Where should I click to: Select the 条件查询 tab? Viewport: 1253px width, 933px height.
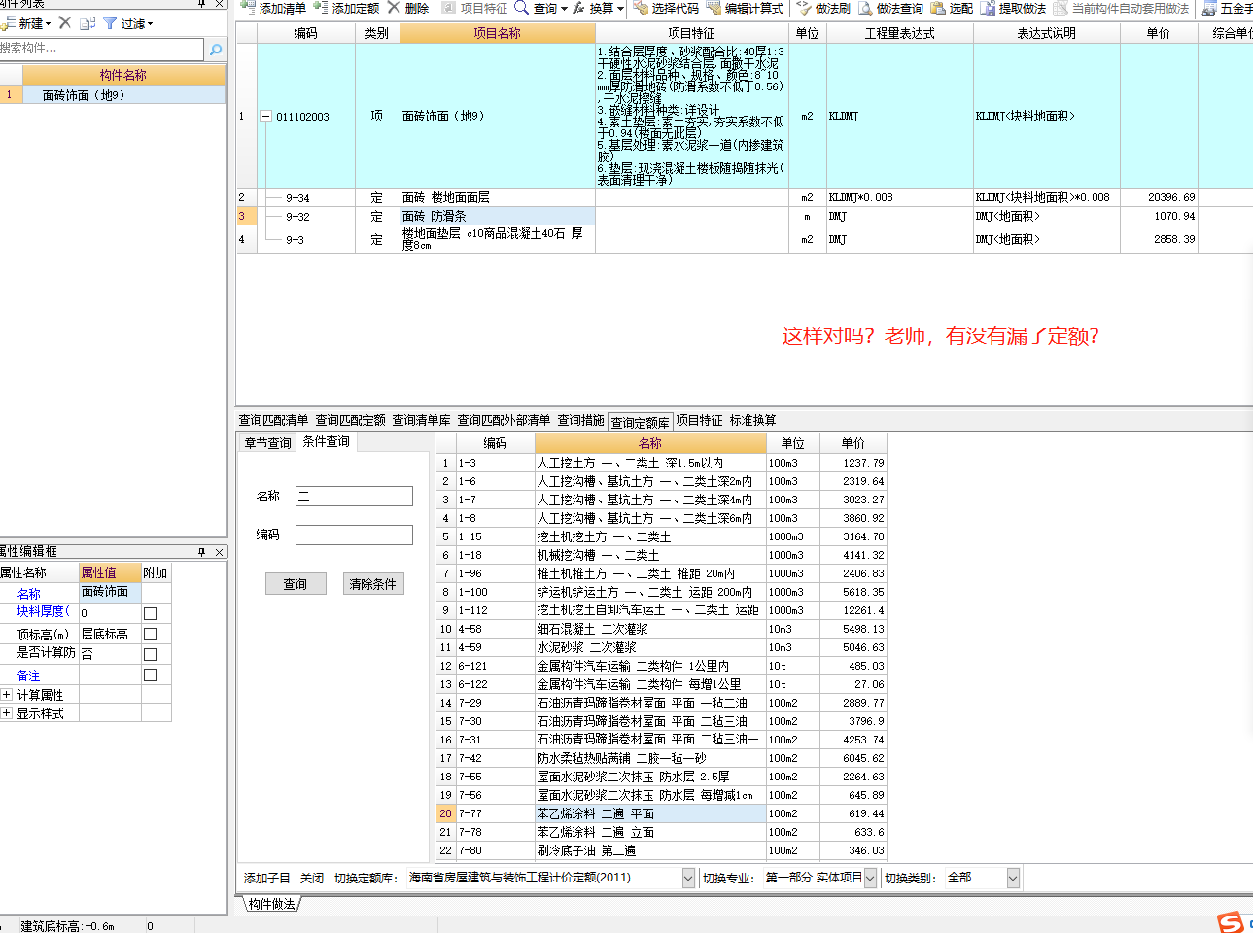[326, 441]
